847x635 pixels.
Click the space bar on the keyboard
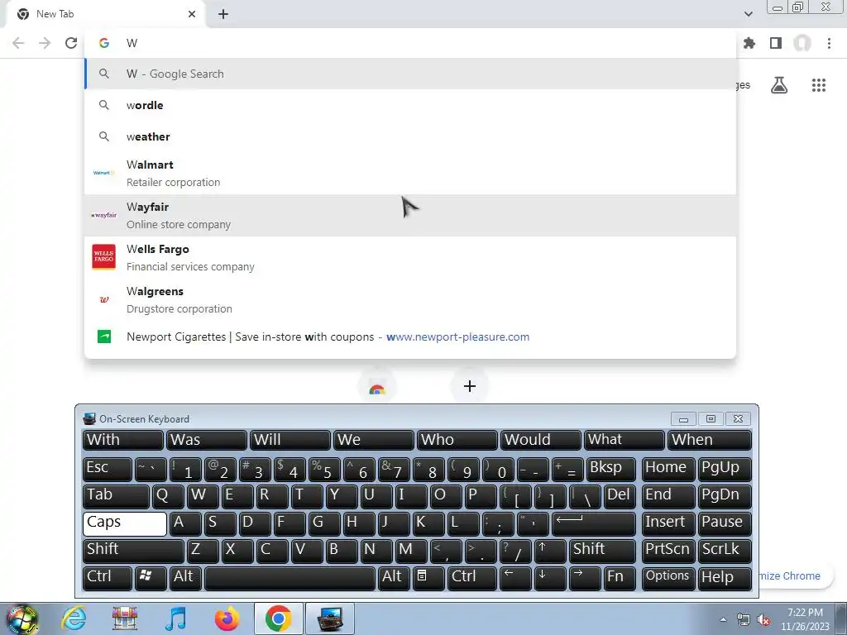pyautogui.click(x=290, y=578)
